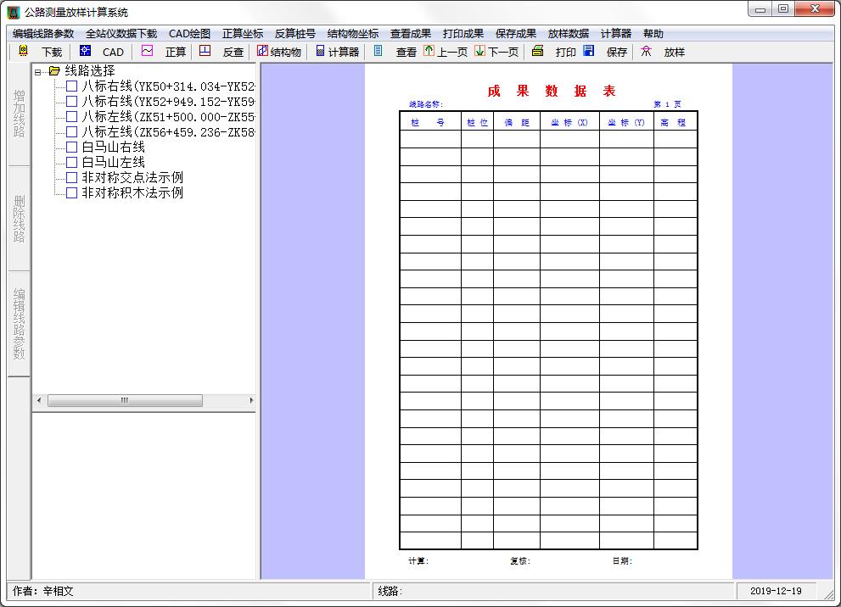Screen dimensions: 841x607
Task: Click the 线路名称 label on report
Action: point(426,104)
